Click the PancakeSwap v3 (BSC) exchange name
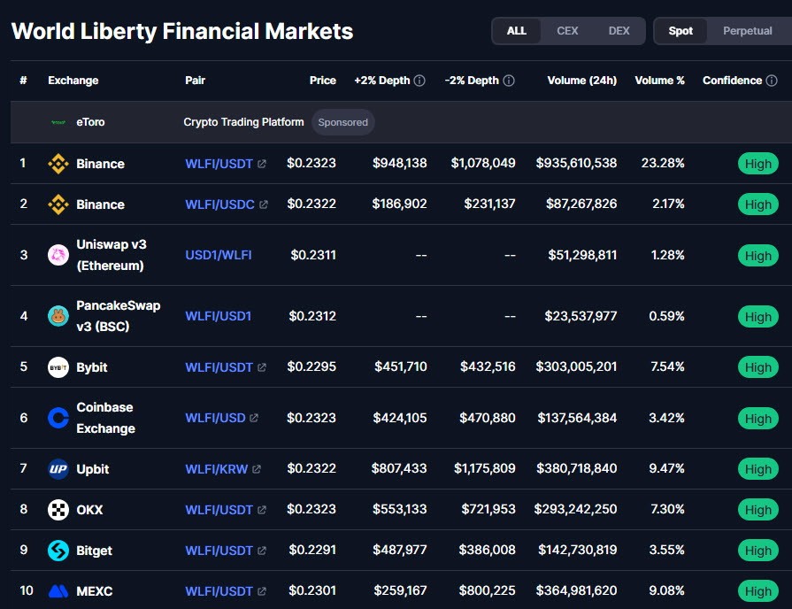 point(119,316)
